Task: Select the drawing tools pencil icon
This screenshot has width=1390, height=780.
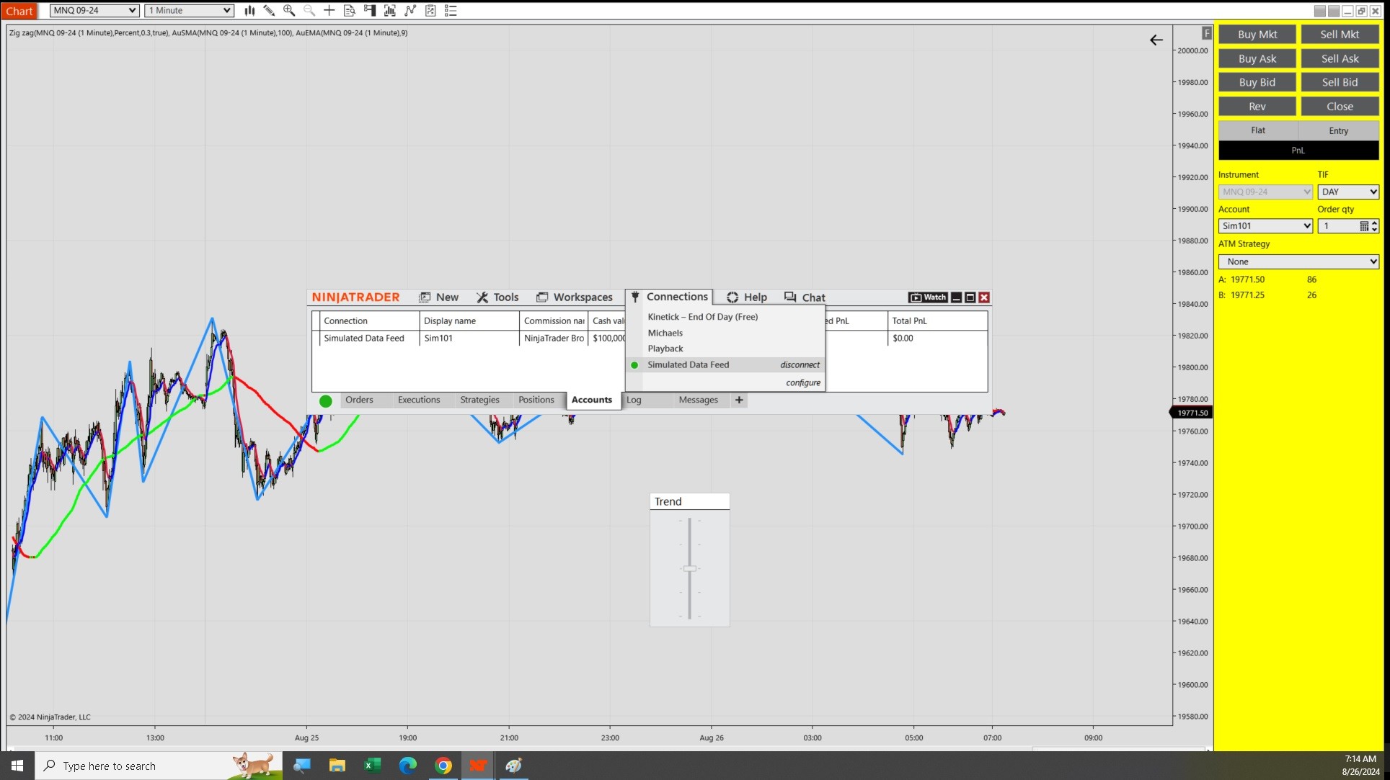Action: (x=269, y=10)
